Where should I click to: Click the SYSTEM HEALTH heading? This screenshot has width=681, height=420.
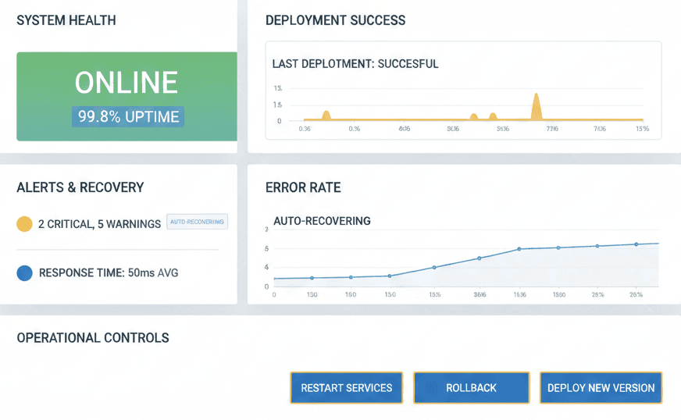66,20
